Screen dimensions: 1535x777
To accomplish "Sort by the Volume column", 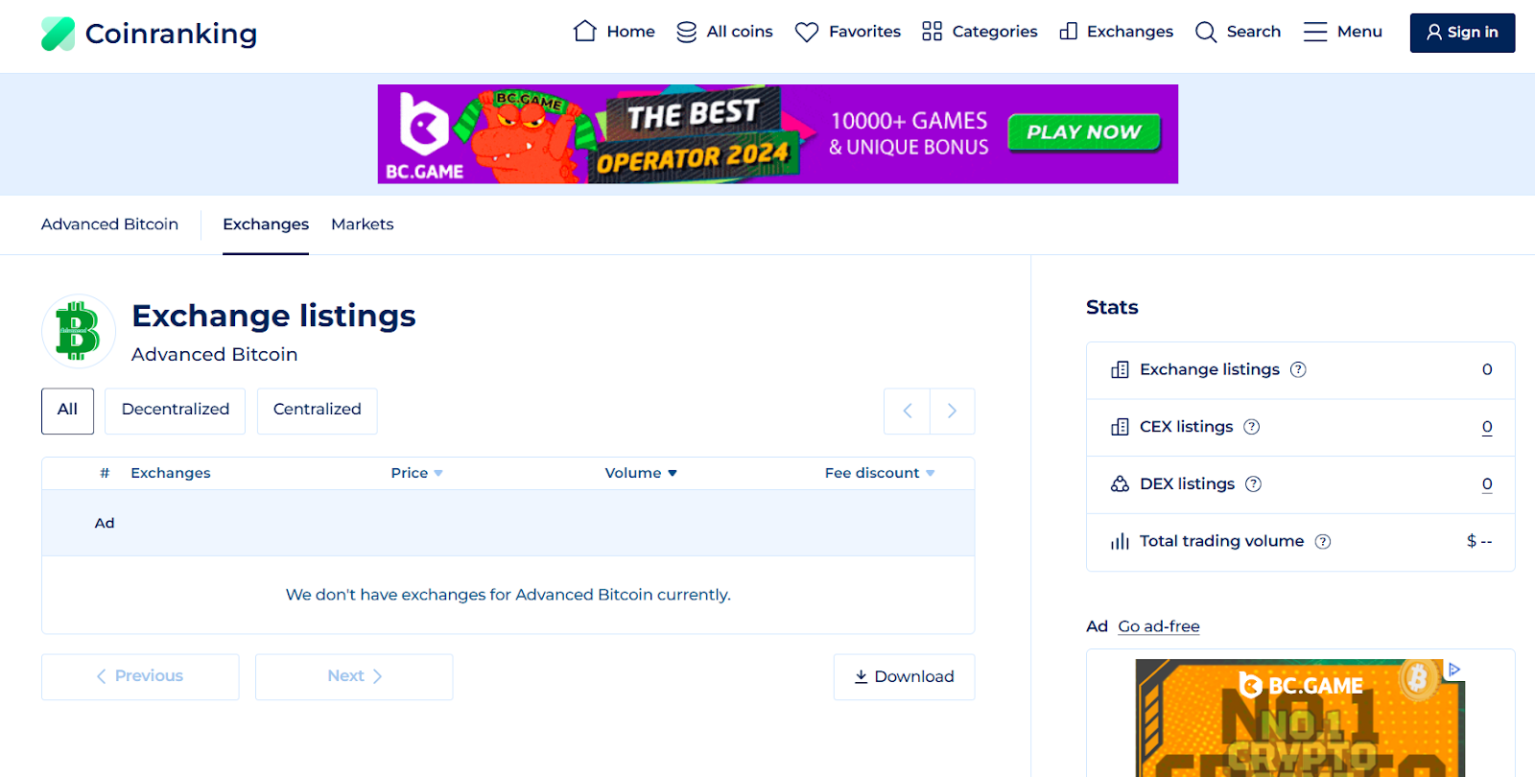I will pyautogui.click(x=641, y=473).
